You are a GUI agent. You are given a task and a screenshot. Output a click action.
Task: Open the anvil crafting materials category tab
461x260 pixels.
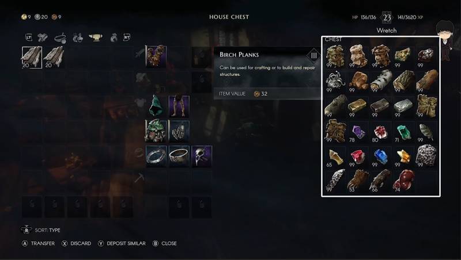point(96,37)
